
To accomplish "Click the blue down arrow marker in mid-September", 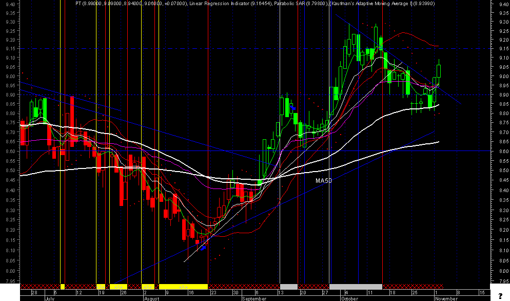I will (x=293, y=107).
